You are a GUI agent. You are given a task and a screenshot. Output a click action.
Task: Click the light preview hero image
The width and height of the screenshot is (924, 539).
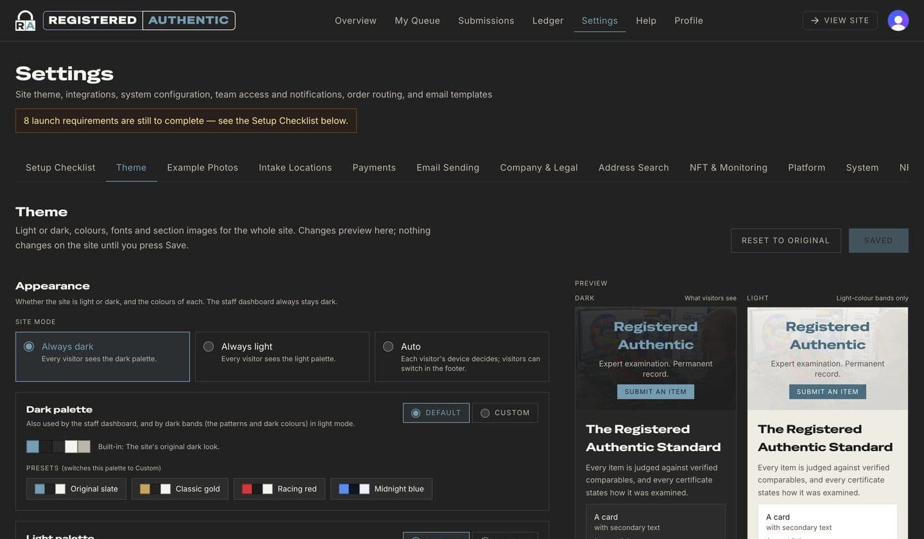[828, 359]
